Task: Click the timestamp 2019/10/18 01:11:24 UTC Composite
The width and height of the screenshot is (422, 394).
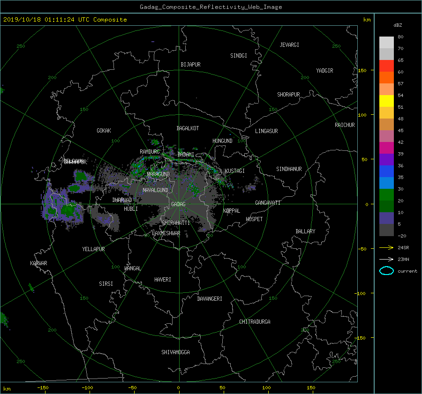Action: coord(65,20)
